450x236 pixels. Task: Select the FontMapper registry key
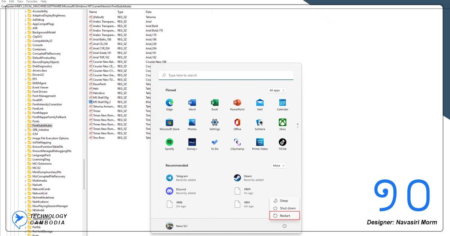click(x=40, y=113)
